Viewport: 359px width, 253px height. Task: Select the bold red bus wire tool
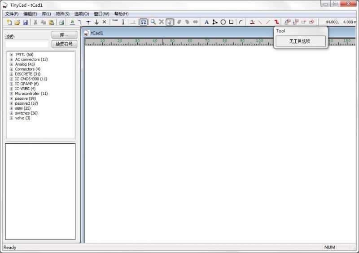pos(276,22)
